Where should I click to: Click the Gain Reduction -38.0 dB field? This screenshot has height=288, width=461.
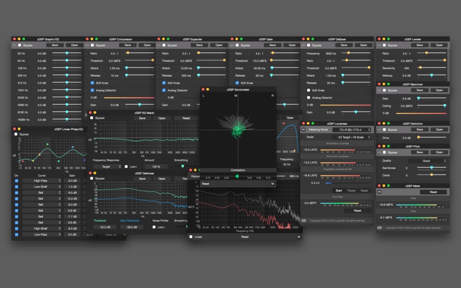tap(131, 227)
